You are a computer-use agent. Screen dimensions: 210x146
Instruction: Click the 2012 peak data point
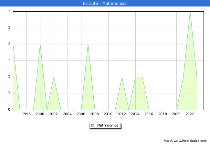point(122,77)
